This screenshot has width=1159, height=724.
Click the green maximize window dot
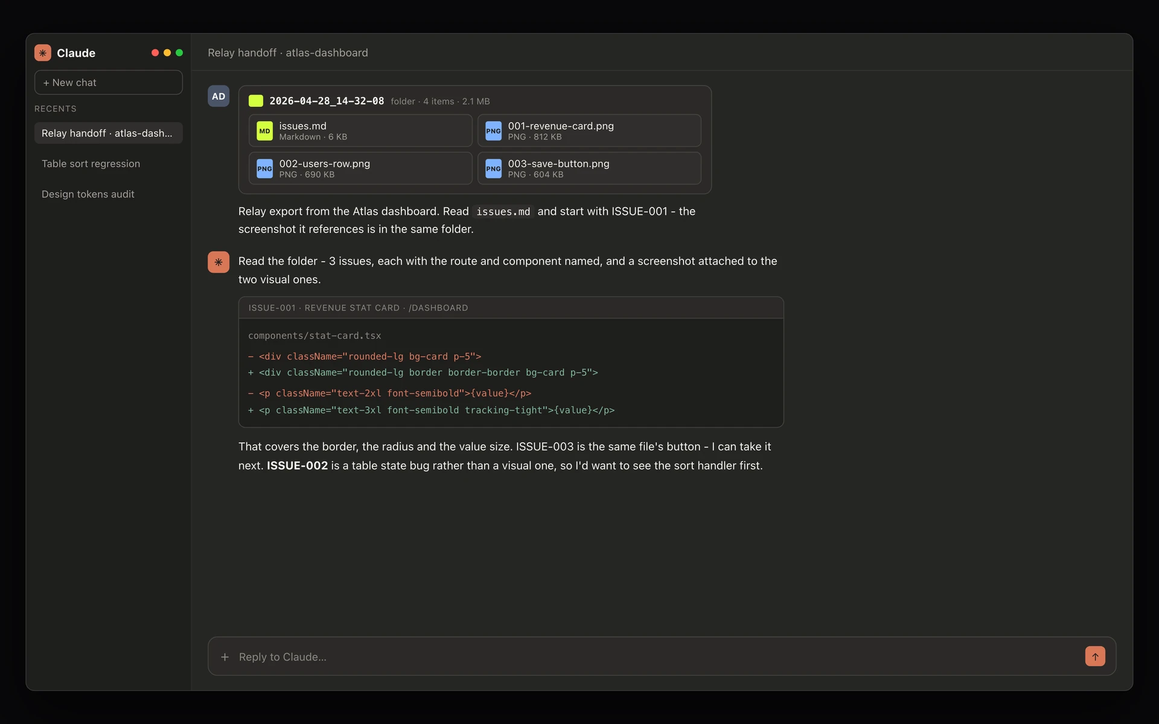click(x=179, y=52)
